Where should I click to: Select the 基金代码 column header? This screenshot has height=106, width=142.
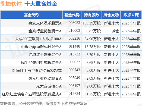click(x=72, y=15)
